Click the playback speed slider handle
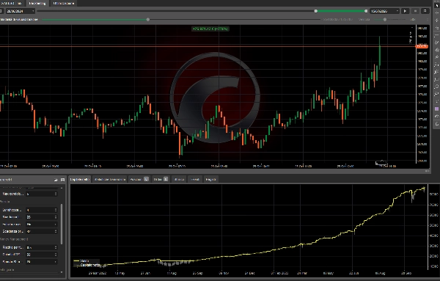The height and width of the screenshot is (281, 440). [385, 19]
